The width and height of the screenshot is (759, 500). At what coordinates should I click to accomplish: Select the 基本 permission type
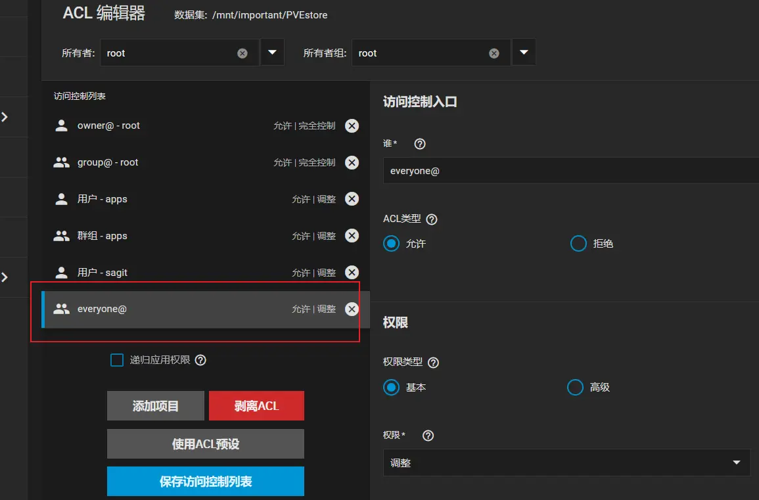(x=392, y=388)
